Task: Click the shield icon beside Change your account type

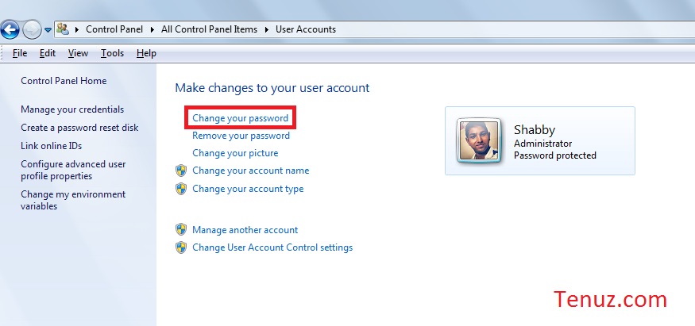Action: click(x=181, y=189)
